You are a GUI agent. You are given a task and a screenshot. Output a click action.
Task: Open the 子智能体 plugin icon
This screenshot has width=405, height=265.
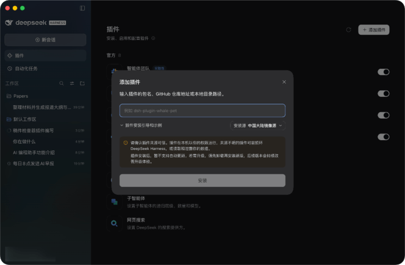[114, 202]
